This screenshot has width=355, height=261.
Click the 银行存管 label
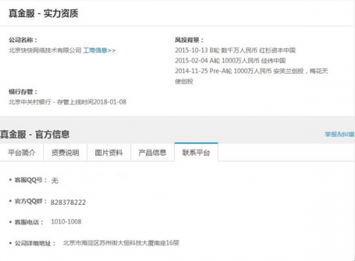pos(23,91)
